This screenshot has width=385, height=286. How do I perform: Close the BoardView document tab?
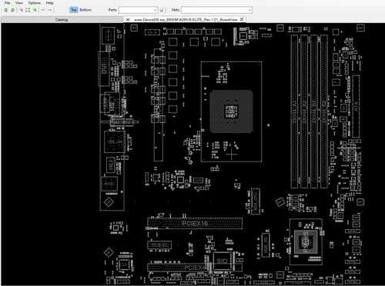point(242,19)
